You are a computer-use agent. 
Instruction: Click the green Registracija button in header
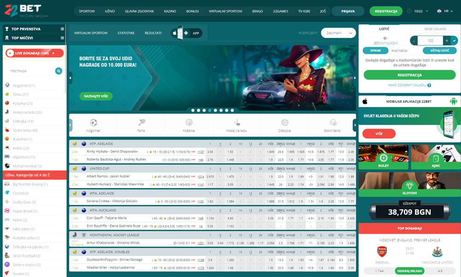pos(386,11)
